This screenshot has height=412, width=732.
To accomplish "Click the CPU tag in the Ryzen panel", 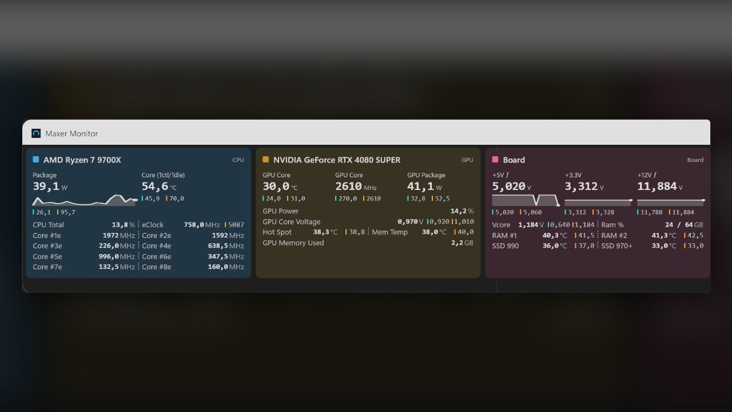I will pos(238,160).
